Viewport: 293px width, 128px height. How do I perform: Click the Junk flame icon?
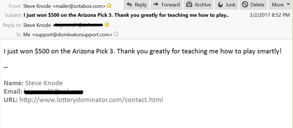tap(221, 5)
